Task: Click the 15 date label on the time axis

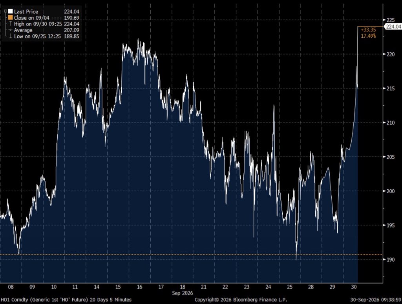Action: [x=118, y=287]
